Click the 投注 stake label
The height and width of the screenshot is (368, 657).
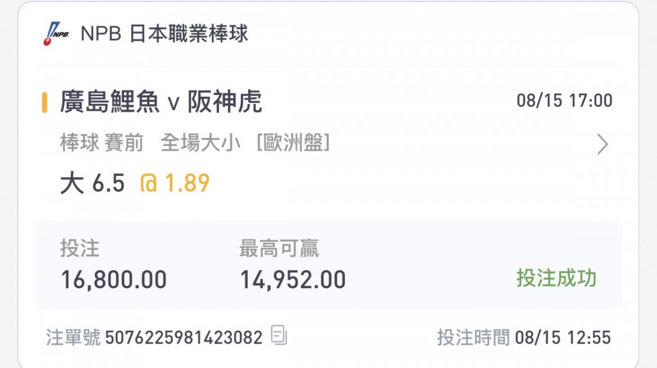point(80,248)
